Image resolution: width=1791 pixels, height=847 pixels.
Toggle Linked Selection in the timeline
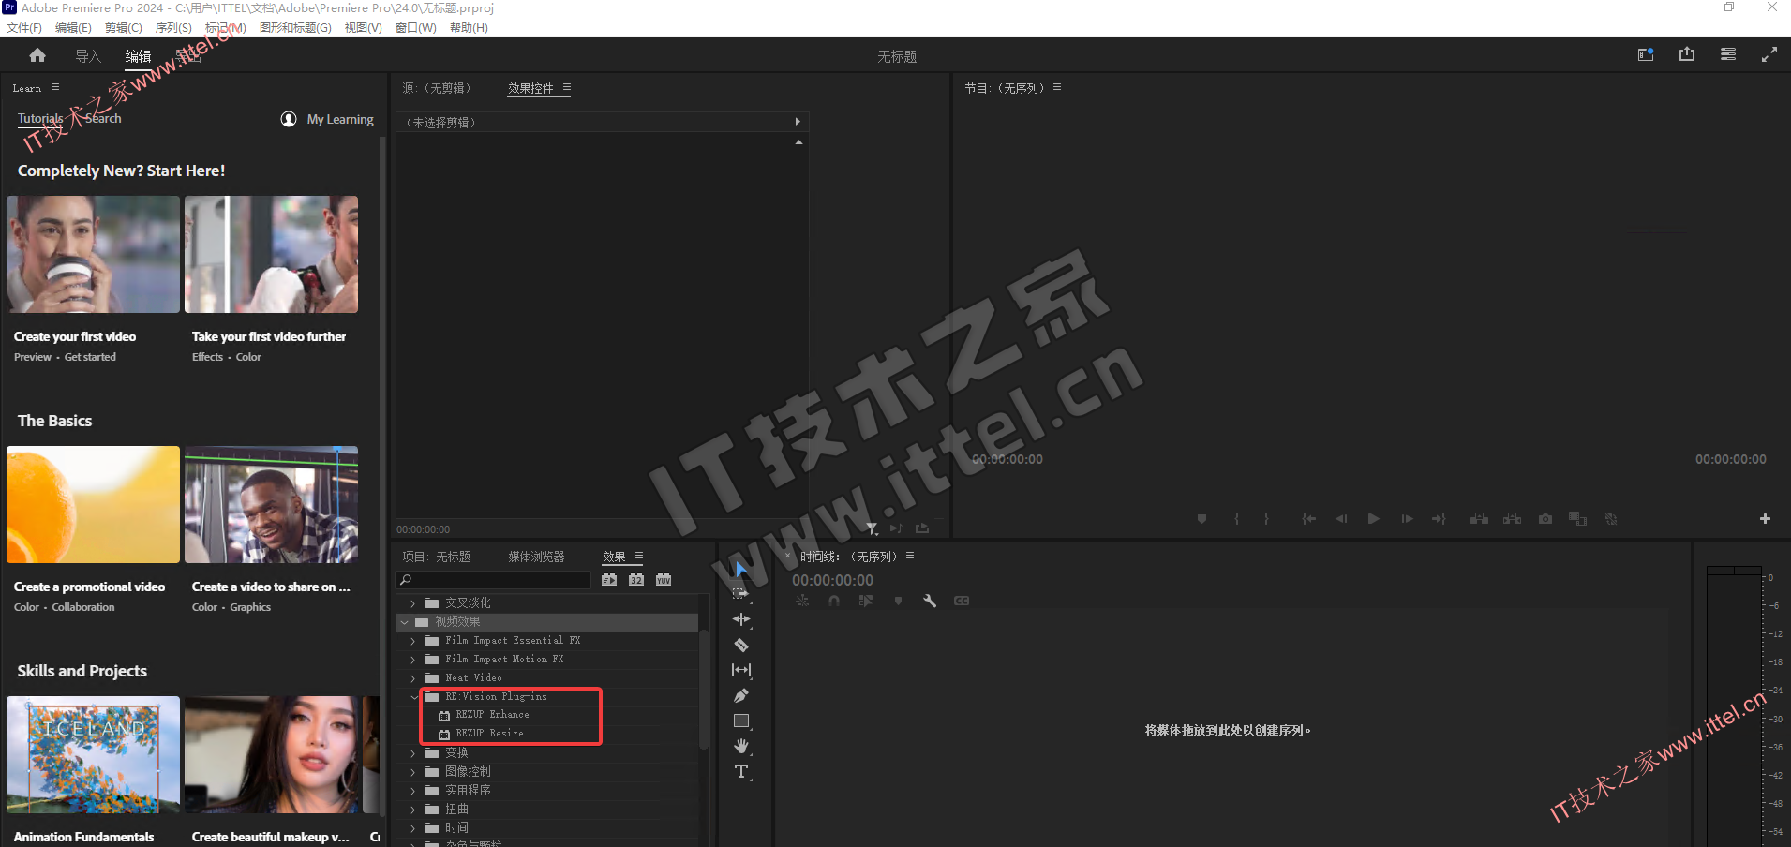coord(866,601)
